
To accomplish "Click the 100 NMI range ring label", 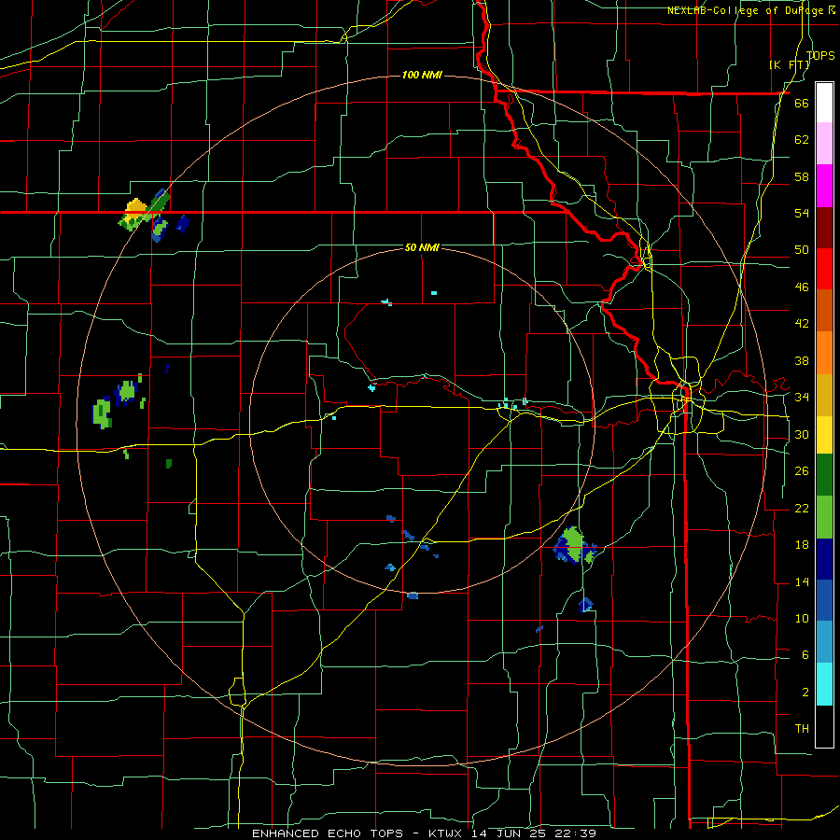I will tap(422, 75).
